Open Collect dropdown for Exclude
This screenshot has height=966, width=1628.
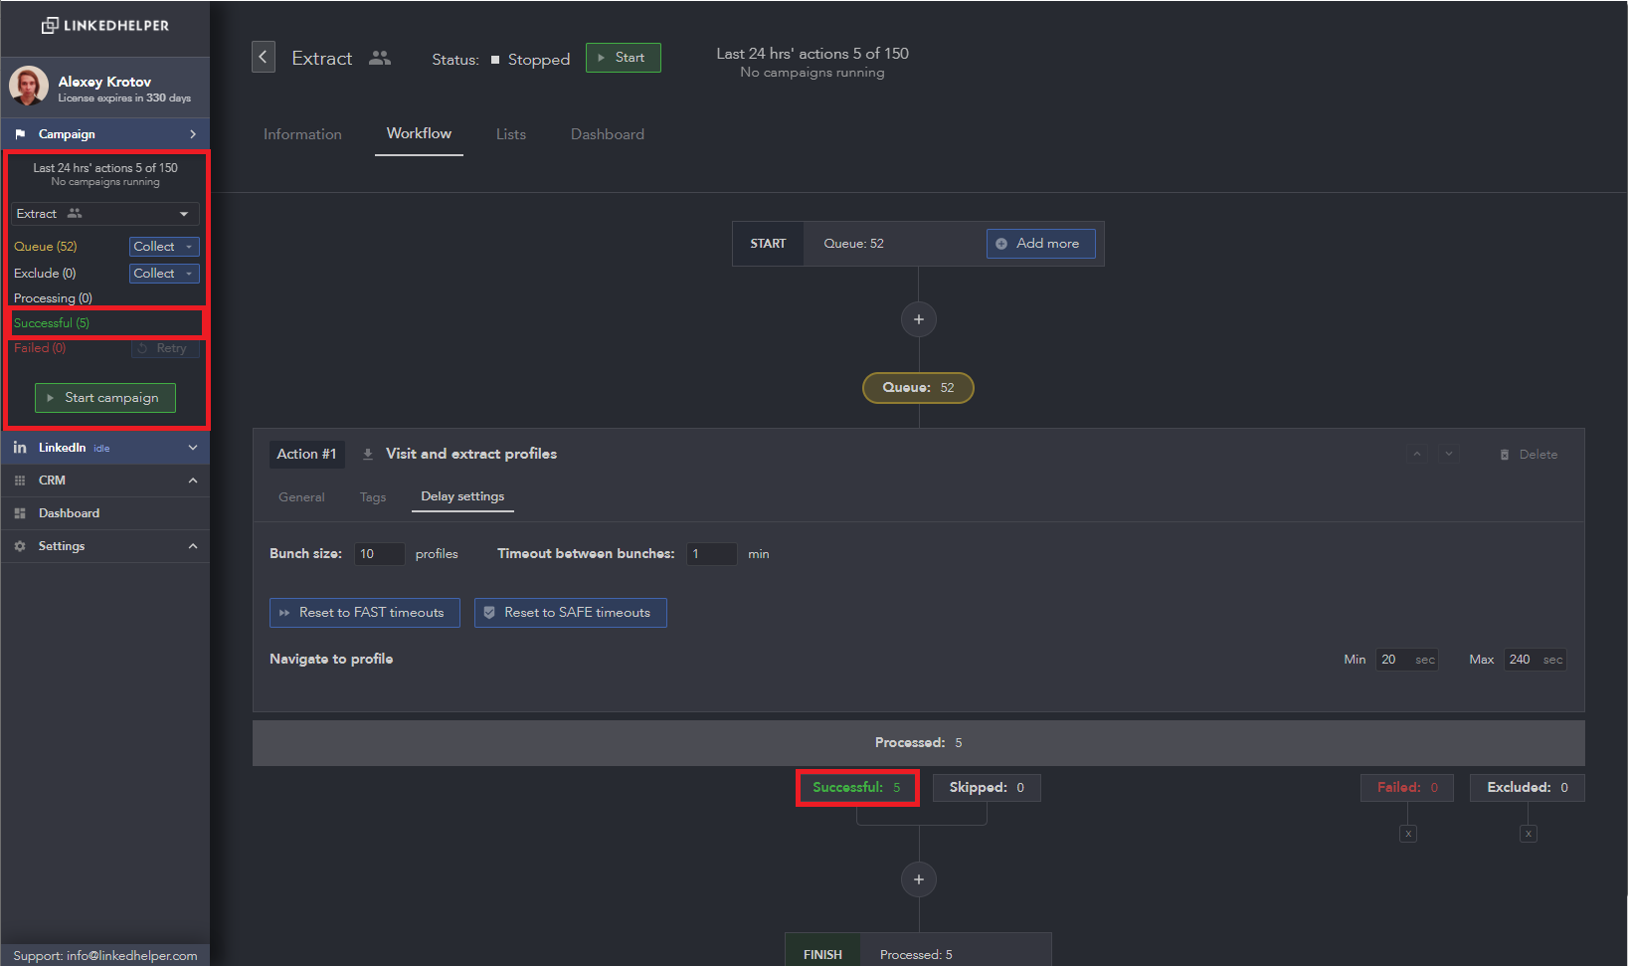pyautogui.click(x=164, y=274)
